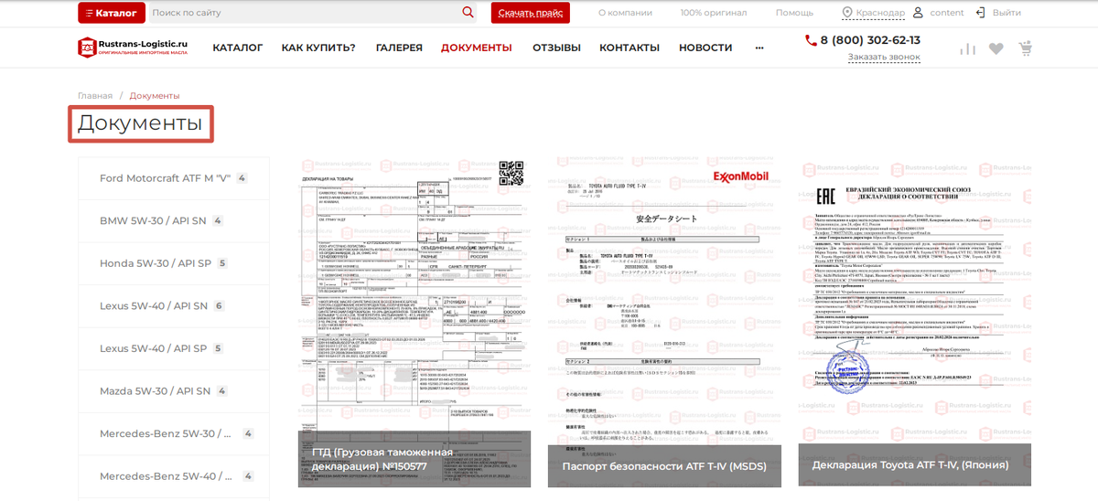Viewport: 1098px width, 501px height.
Task: Open the КАТАЛОГ menu item
Action: tap(238, 48)
